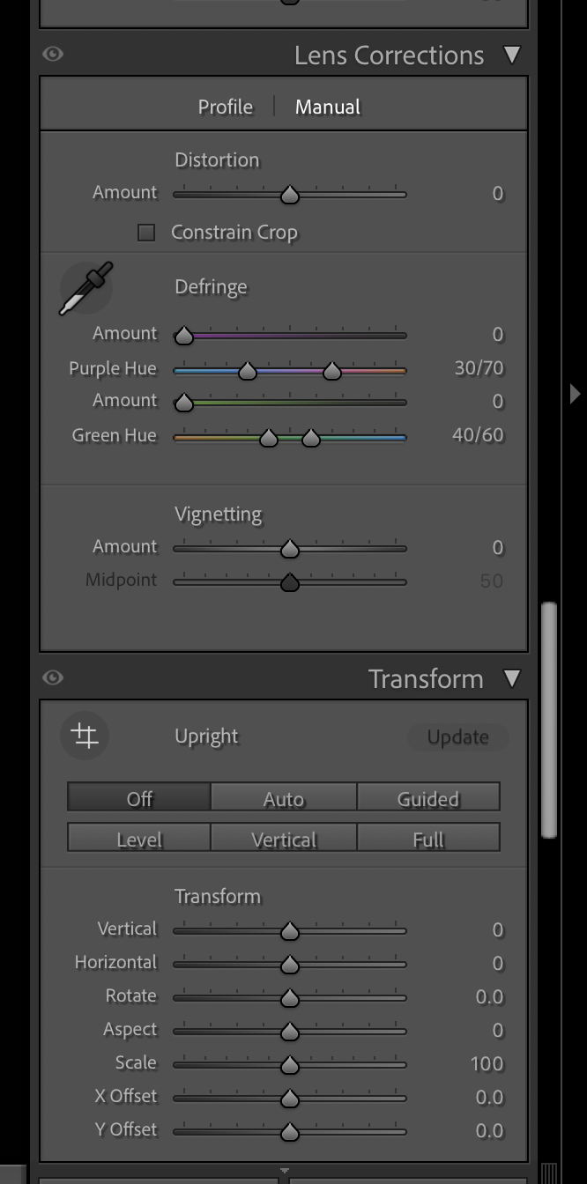Expand the right side panel arrow

point(576,393)
